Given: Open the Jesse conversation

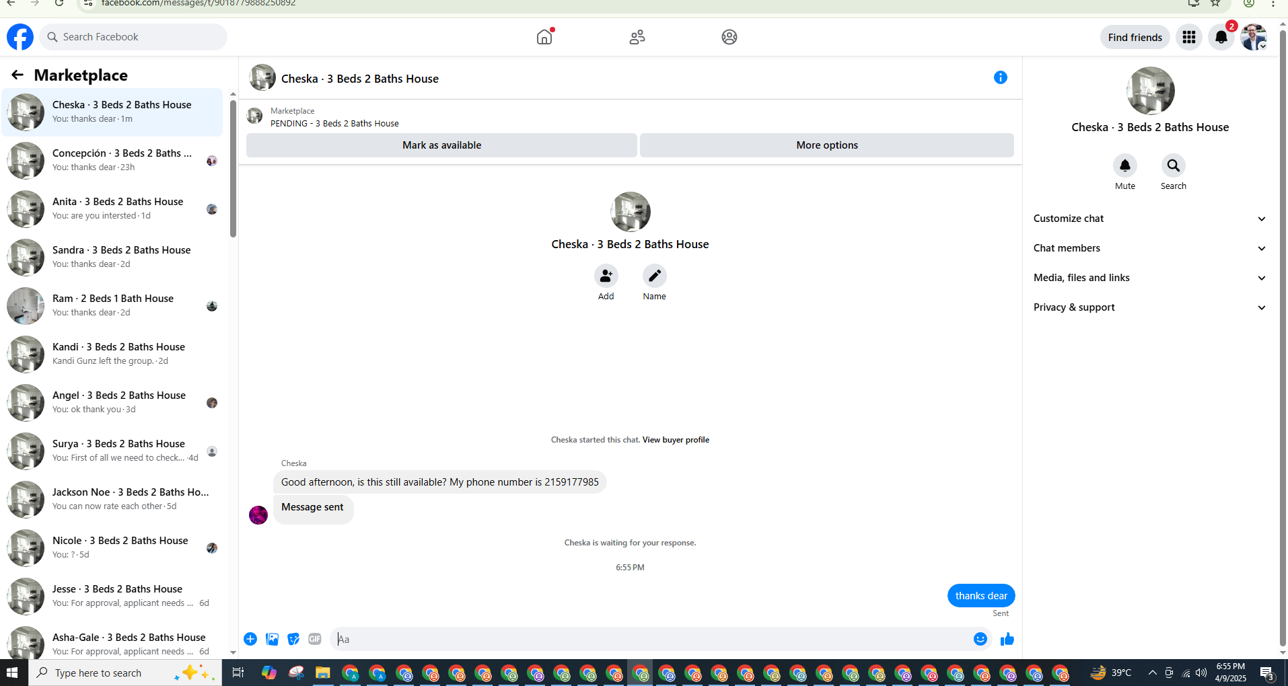Looking at the screenshot, I should click(112, 596).
